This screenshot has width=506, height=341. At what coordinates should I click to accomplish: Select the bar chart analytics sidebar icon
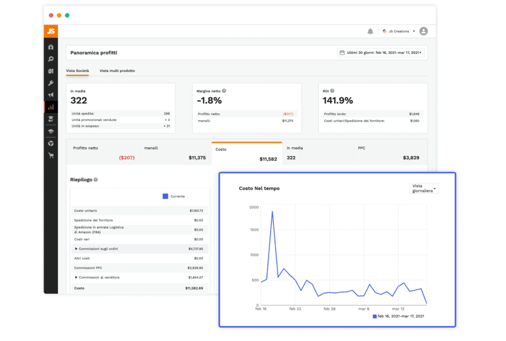51,107
